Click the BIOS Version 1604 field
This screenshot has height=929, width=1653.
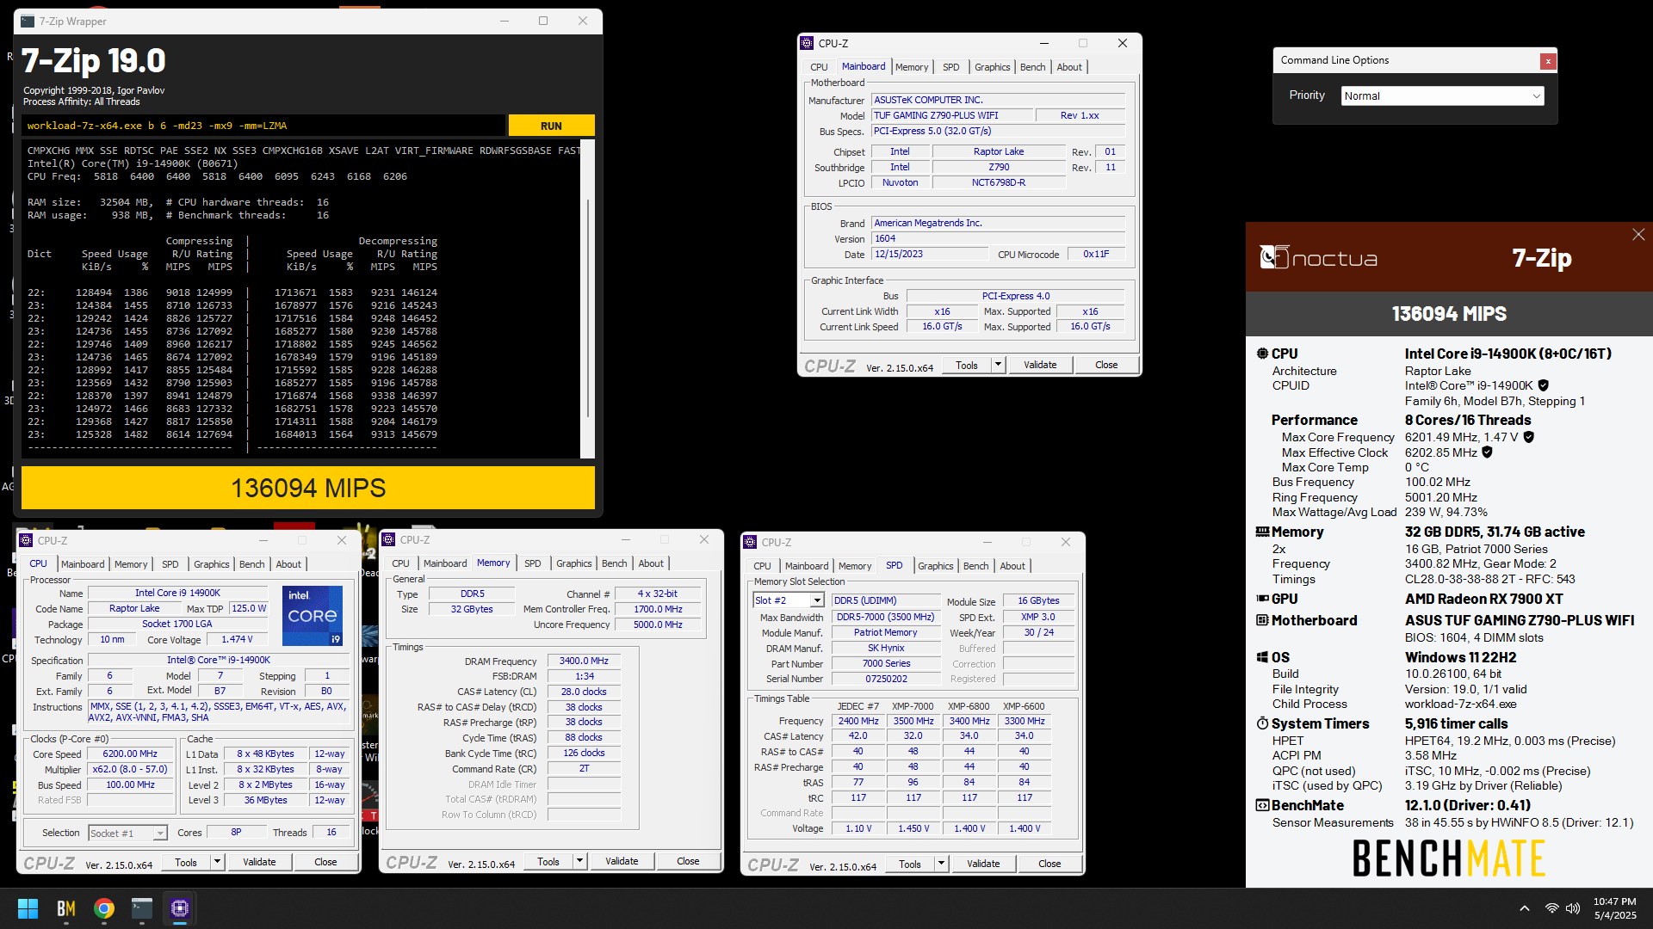point(998,239)
